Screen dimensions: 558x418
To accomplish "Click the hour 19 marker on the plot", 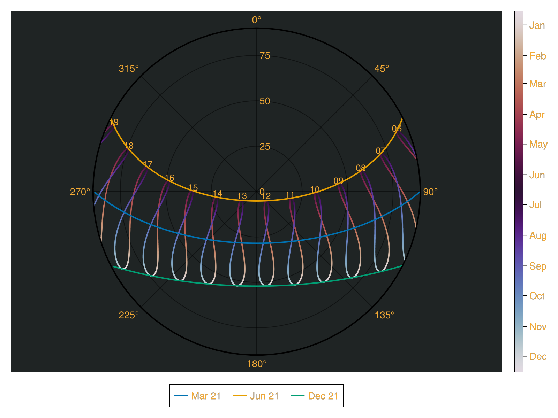I will tap(114, 122).
